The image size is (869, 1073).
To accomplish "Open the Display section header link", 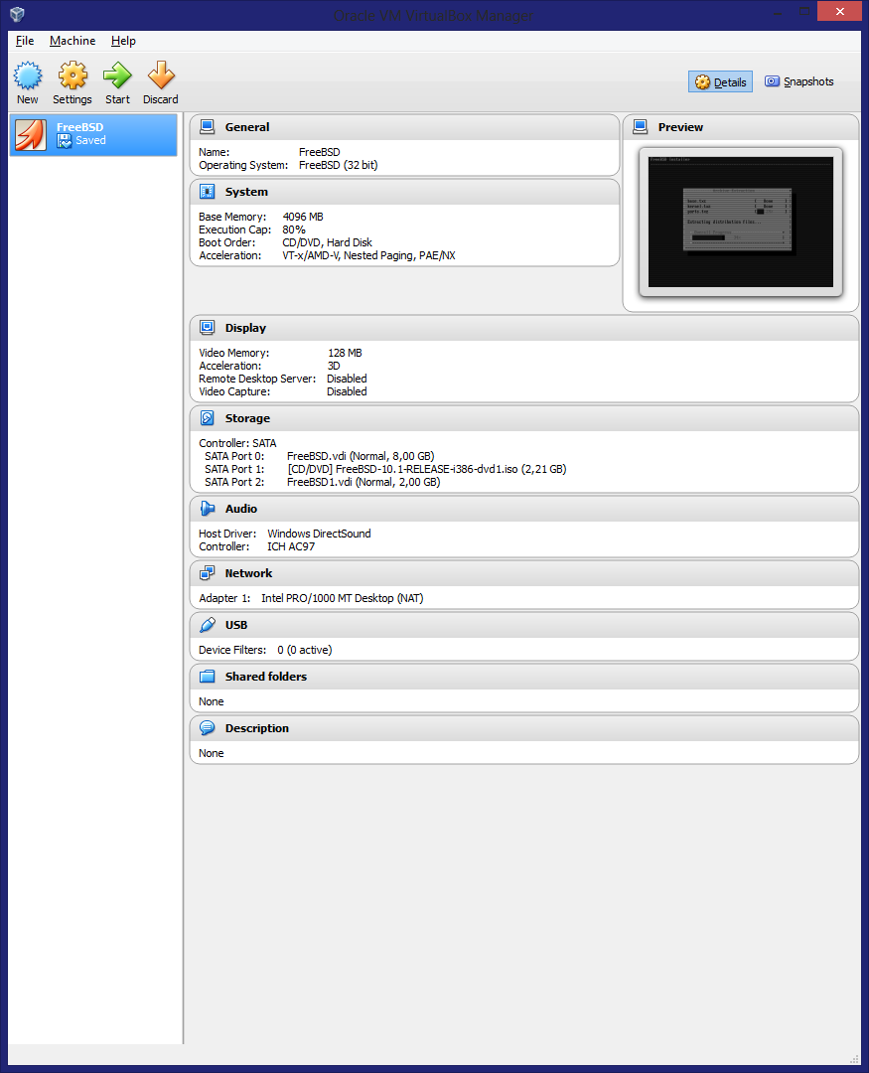I will coord(245,329).
